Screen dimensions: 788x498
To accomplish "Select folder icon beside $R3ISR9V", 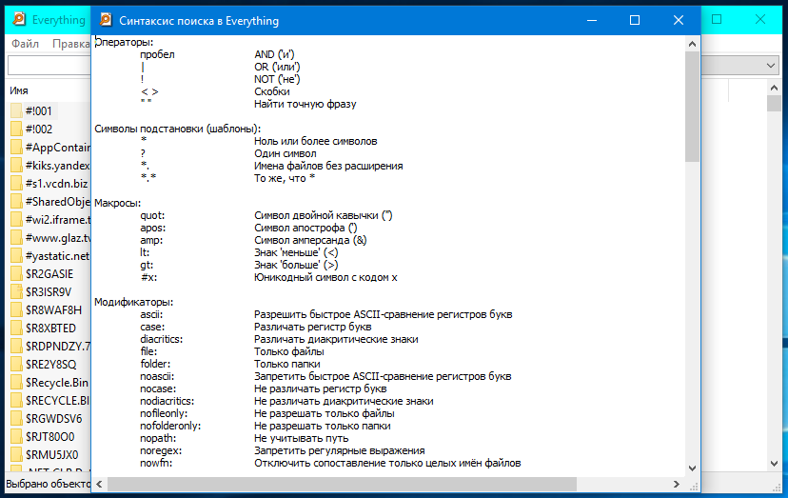I will coord(16,291).
